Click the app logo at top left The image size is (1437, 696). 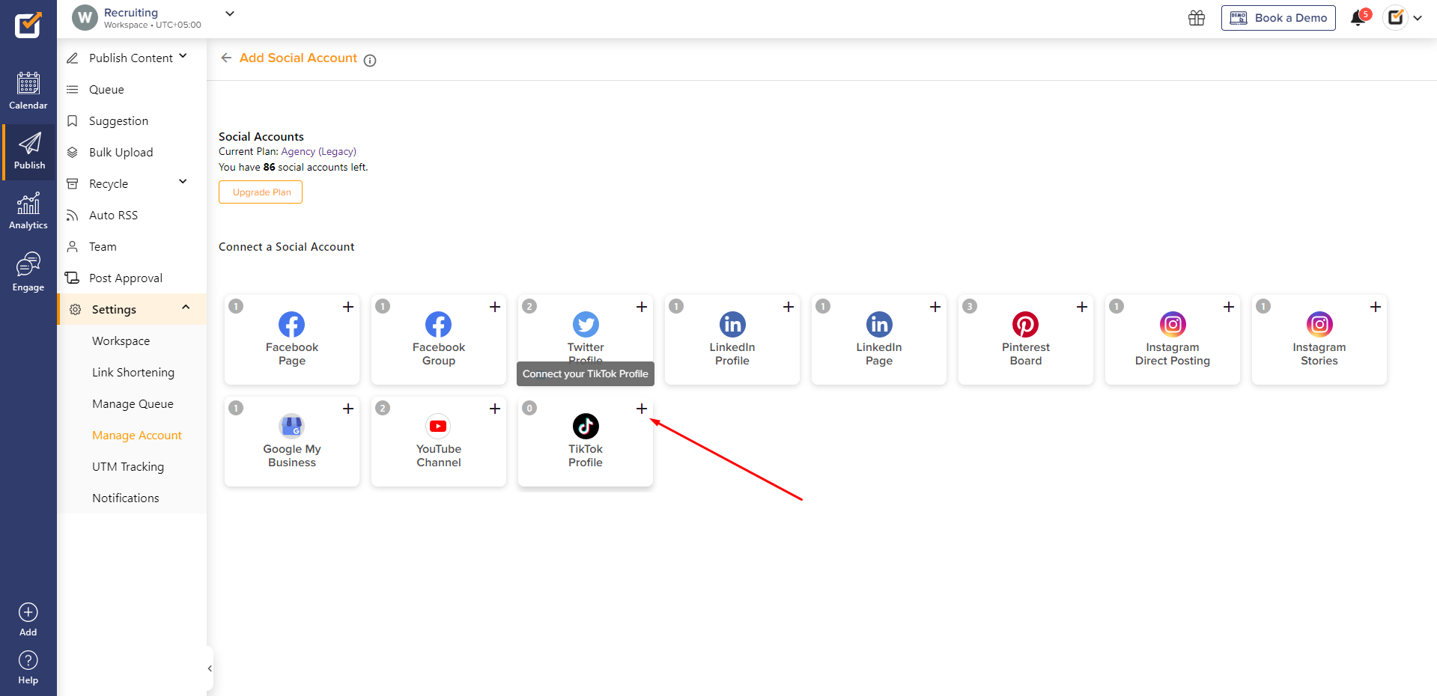28,25
